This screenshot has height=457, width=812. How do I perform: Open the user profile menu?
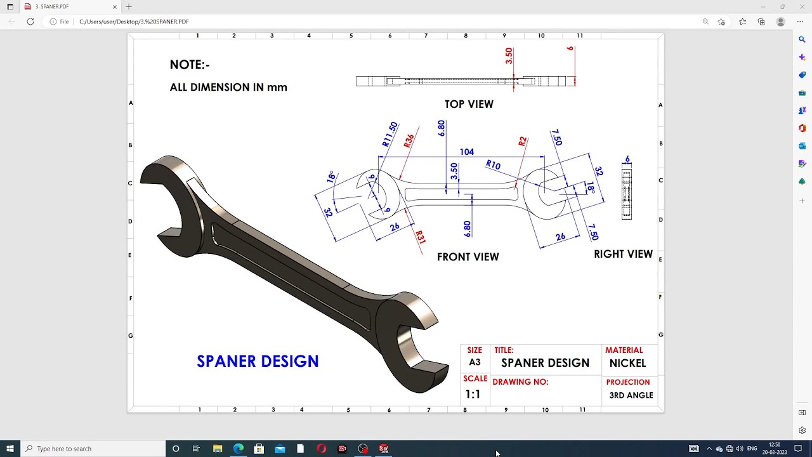click(781, 22)
